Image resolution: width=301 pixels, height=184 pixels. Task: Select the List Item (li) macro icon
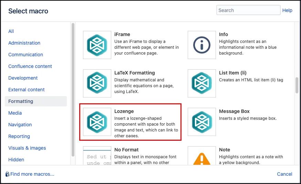201,83
